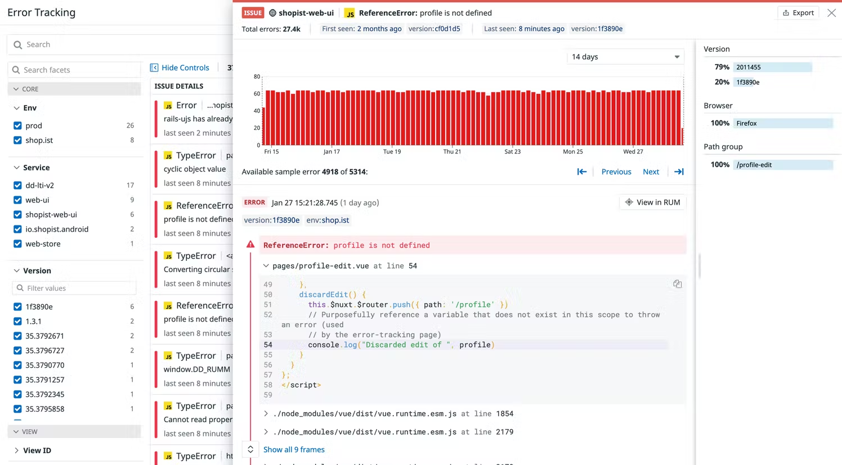Click the Export icon button
Viewport: 842px width, 465px height.
(x=798, y=13)
